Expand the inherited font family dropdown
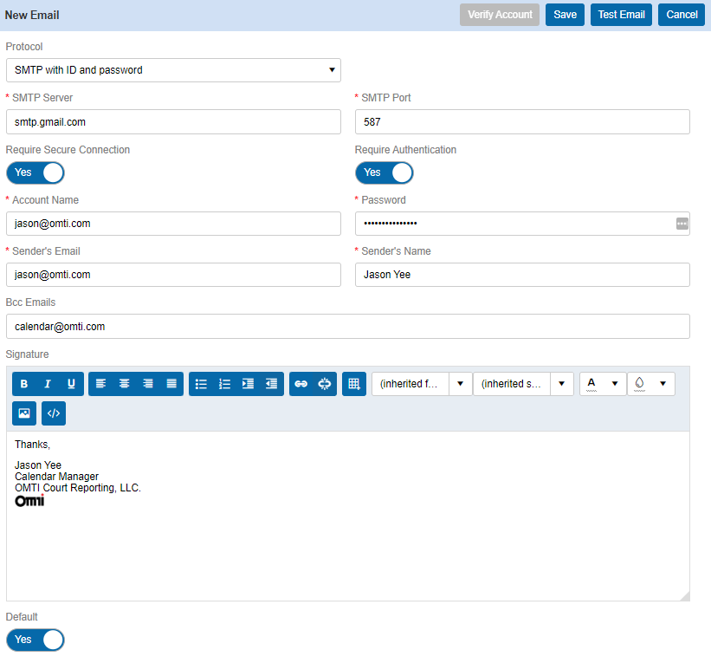 coord(460,383)
